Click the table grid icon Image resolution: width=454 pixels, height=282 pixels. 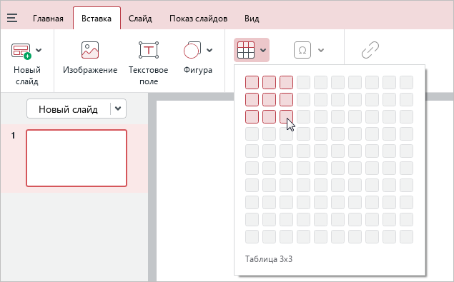tap(246, 50)
